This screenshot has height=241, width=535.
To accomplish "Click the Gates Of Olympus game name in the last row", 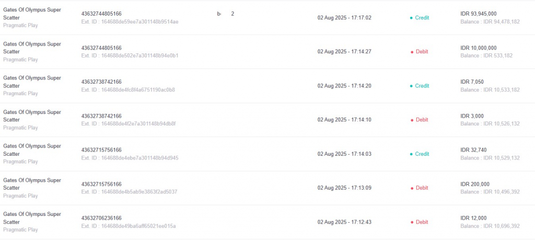I will [x=32, y=218].
